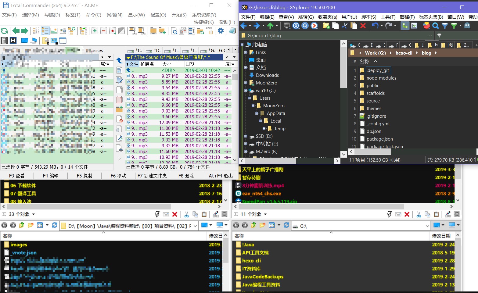Click XYplorer's red X delete icon
This screenshot has width=478, height=293.
tap(363, 26)
